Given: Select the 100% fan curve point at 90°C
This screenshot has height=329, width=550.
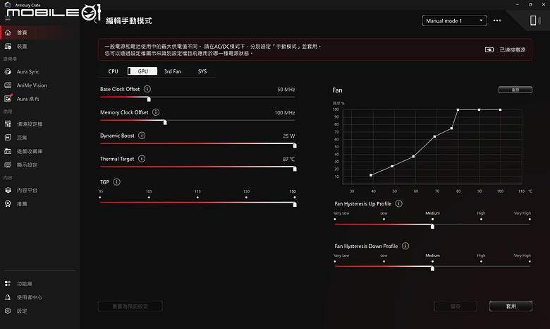Looking at the screenshot, I should pyautogui.click(x=479, y=109).
